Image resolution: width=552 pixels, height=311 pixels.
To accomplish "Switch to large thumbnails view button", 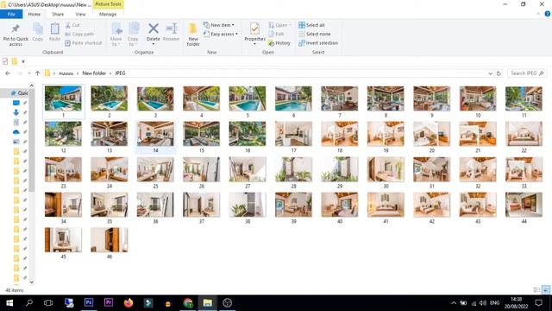I will [546, 290].
